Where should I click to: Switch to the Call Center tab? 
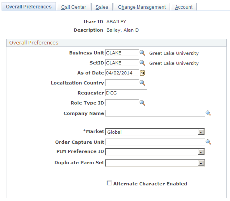tap(74, 7)
